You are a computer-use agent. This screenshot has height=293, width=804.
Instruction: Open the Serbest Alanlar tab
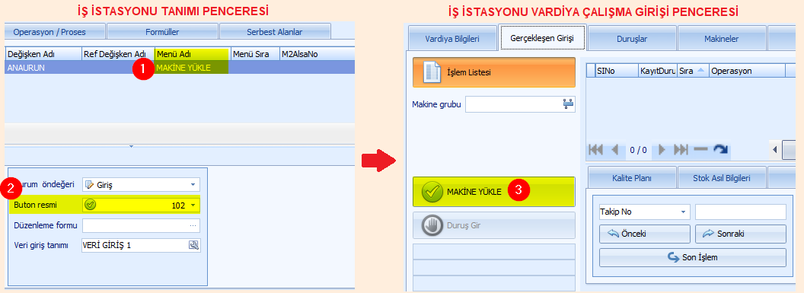point(275,32)
